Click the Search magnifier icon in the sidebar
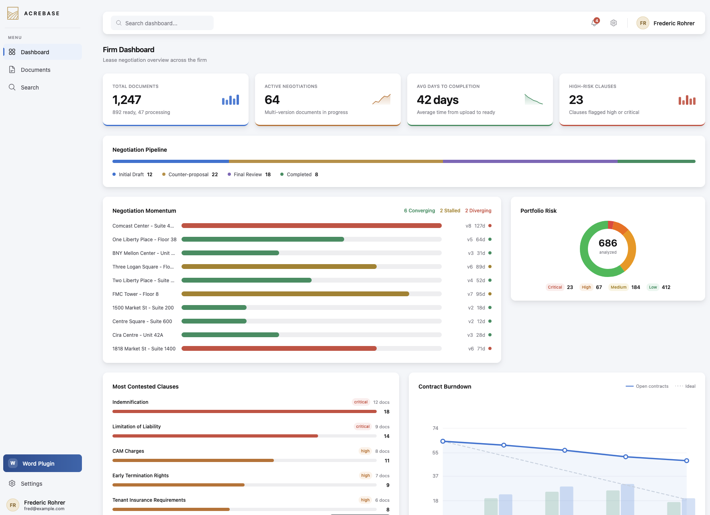This screenshot has width=710, height=515. (12, 87)
